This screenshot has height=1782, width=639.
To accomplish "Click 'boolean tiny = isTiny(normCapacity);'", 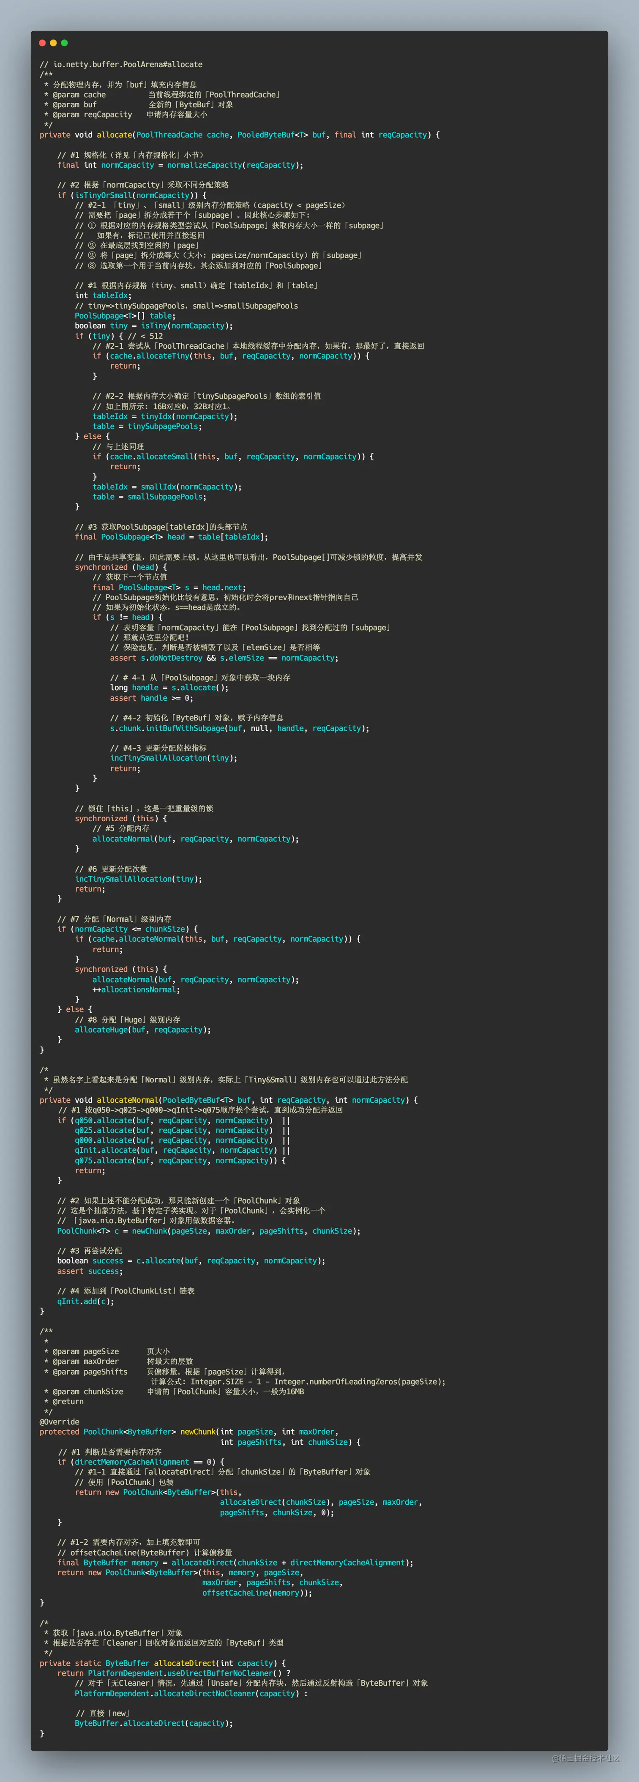I will click(x=153, y=326).
